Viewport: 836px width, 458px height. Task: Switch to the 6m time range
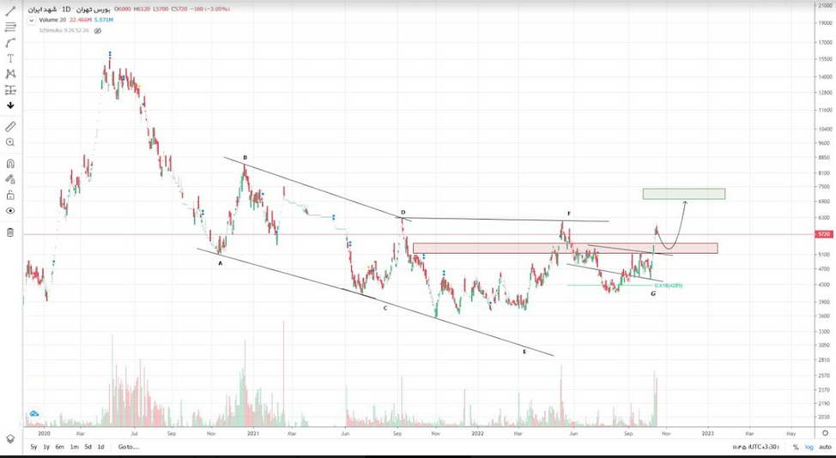click(60, 447)
